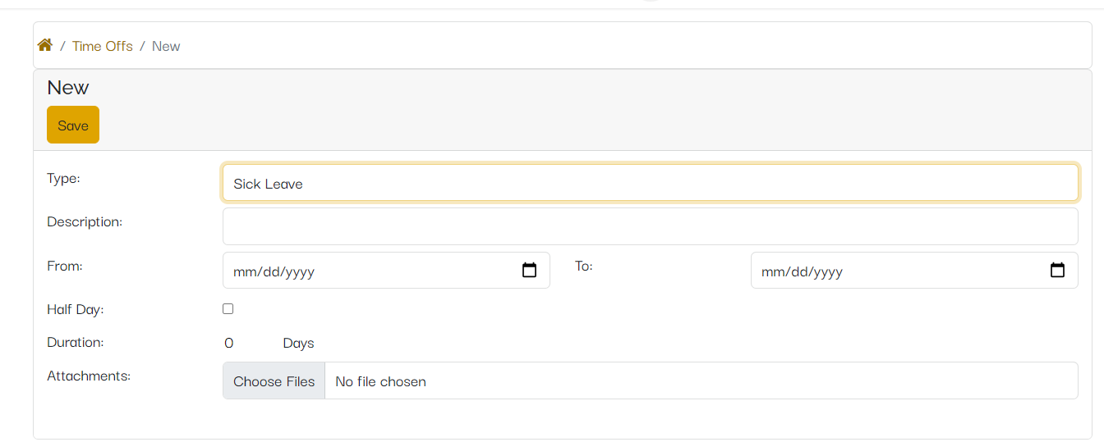This screenshot has width=1104, height=442.
Task: Click the Choose Files button
Action: pyautogui.click(x=274, y=381)
